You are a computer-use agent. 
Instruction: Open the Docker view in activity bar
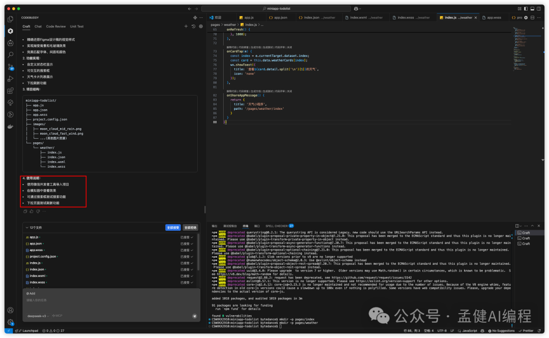[11, 127]
